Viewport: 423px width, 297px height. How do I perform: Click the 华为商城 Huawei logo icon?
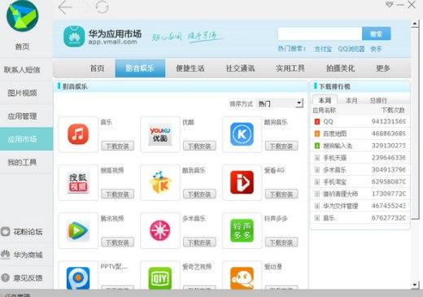(6, 255)
